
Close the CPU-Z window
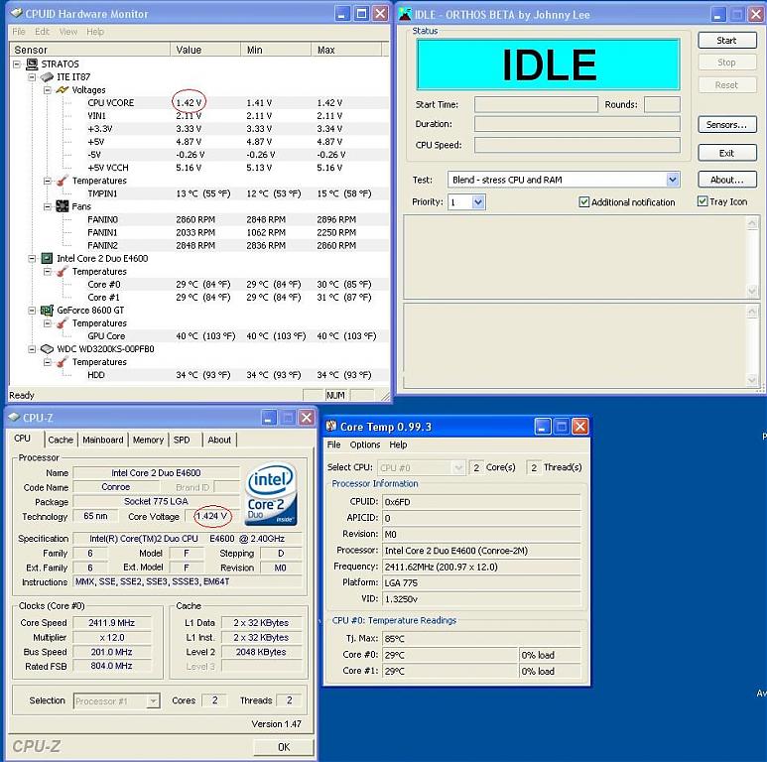tap(307, 418)
